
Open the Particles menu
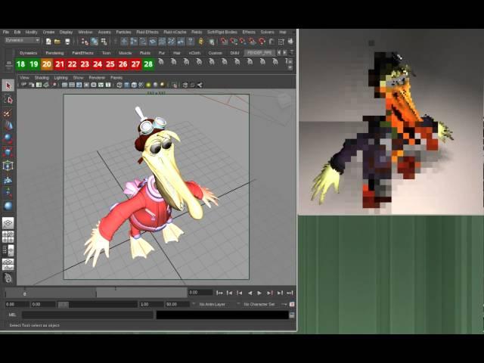pos(123,32)
